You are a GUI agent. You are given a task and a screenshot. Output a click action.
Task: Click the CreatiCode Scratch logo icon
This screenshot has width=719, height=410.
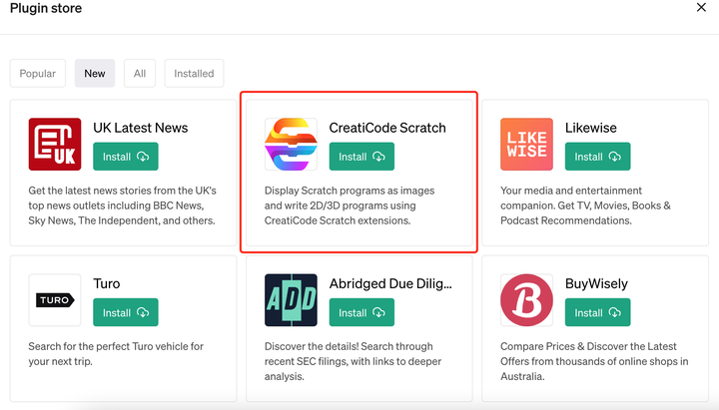(291, 145)
